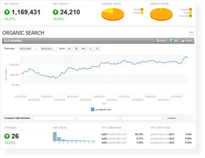205x158 pixels.
Task: Click the 03/01/2010 x-axis label
Action: click(20, 97)
